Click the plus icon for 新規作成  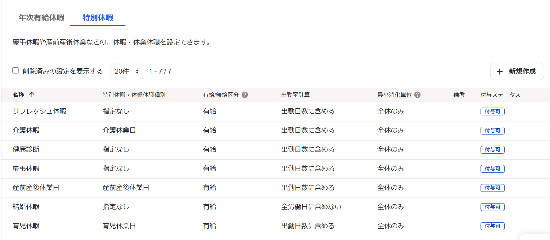[500, 72]
